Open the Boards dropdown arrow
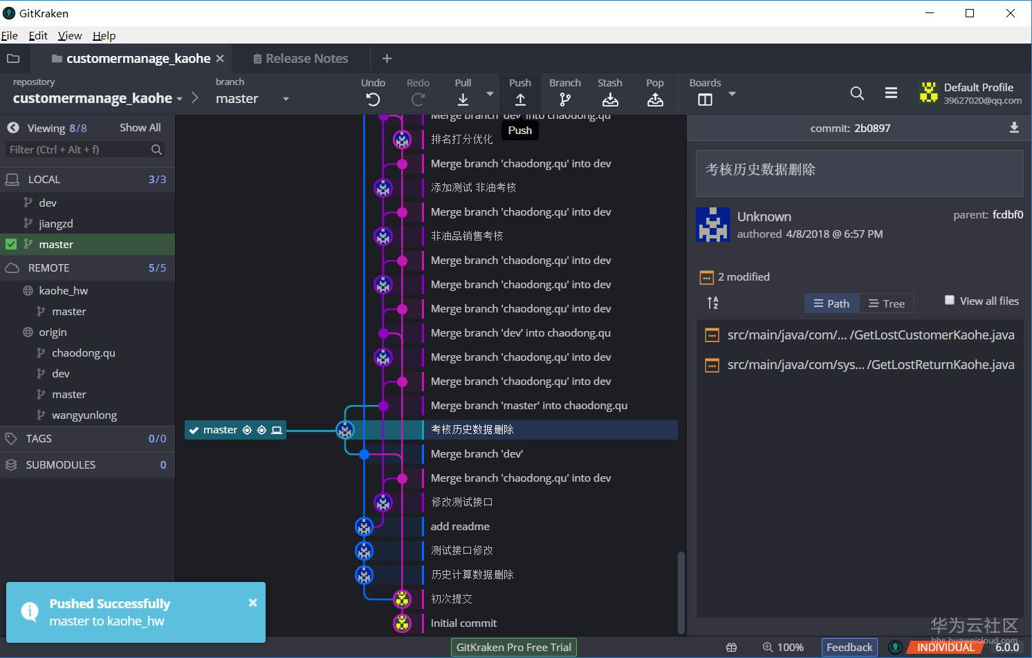Viewport: 1032px width, 658px height. pos(732,94)
